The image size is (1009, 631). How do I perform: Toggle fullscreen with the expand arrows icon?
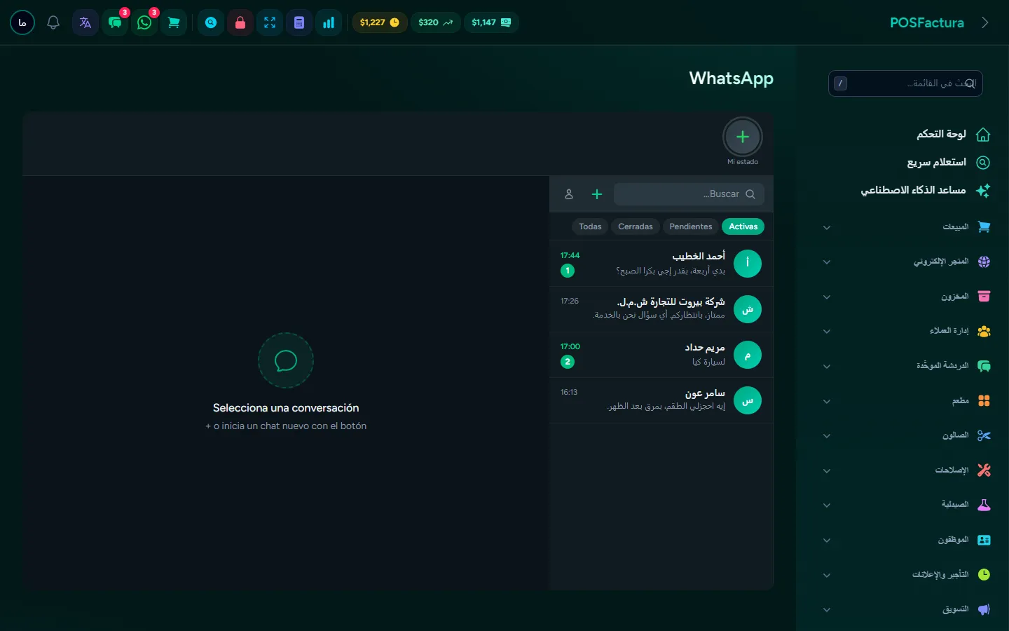(x=270, y=22)
